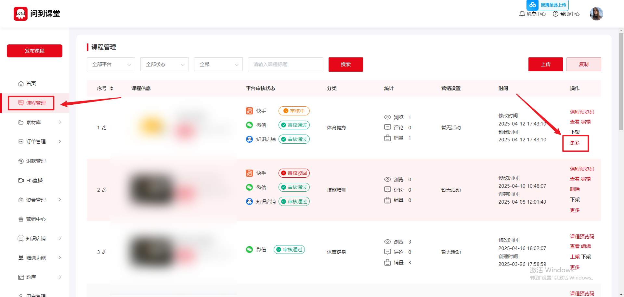Screen dimensions: 624x297
Task: Click the 浏览 eye icon in row 1
Action: point(387,117)
